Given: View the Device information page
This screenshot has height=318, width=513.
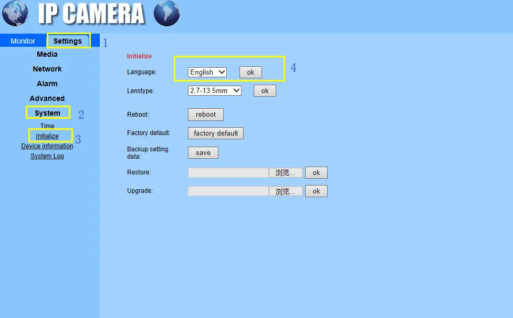Looking at the screenshot, I should click(47, 146).
